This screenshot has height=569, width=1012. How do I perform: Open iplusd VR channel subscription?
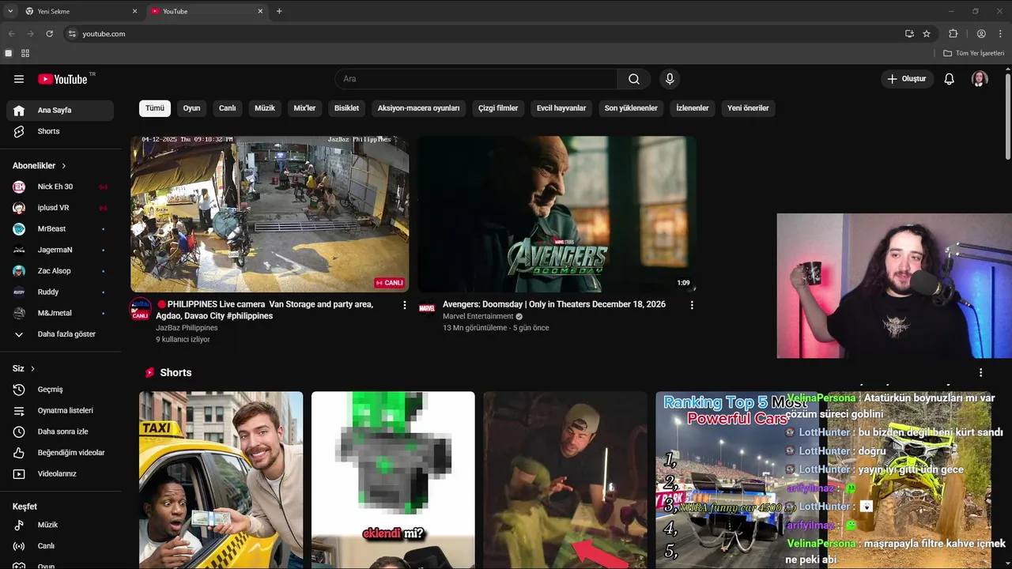click(60, 208)
